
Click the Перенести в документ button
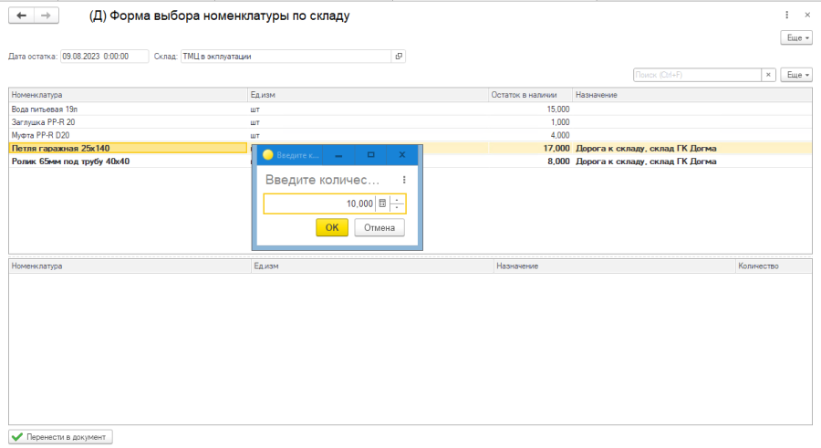pos(61,437)
